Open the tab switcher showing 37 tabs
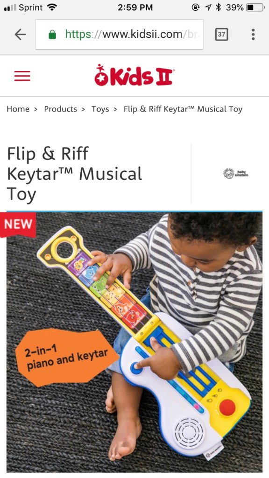 pyautogui.click(x=221, y=35)
